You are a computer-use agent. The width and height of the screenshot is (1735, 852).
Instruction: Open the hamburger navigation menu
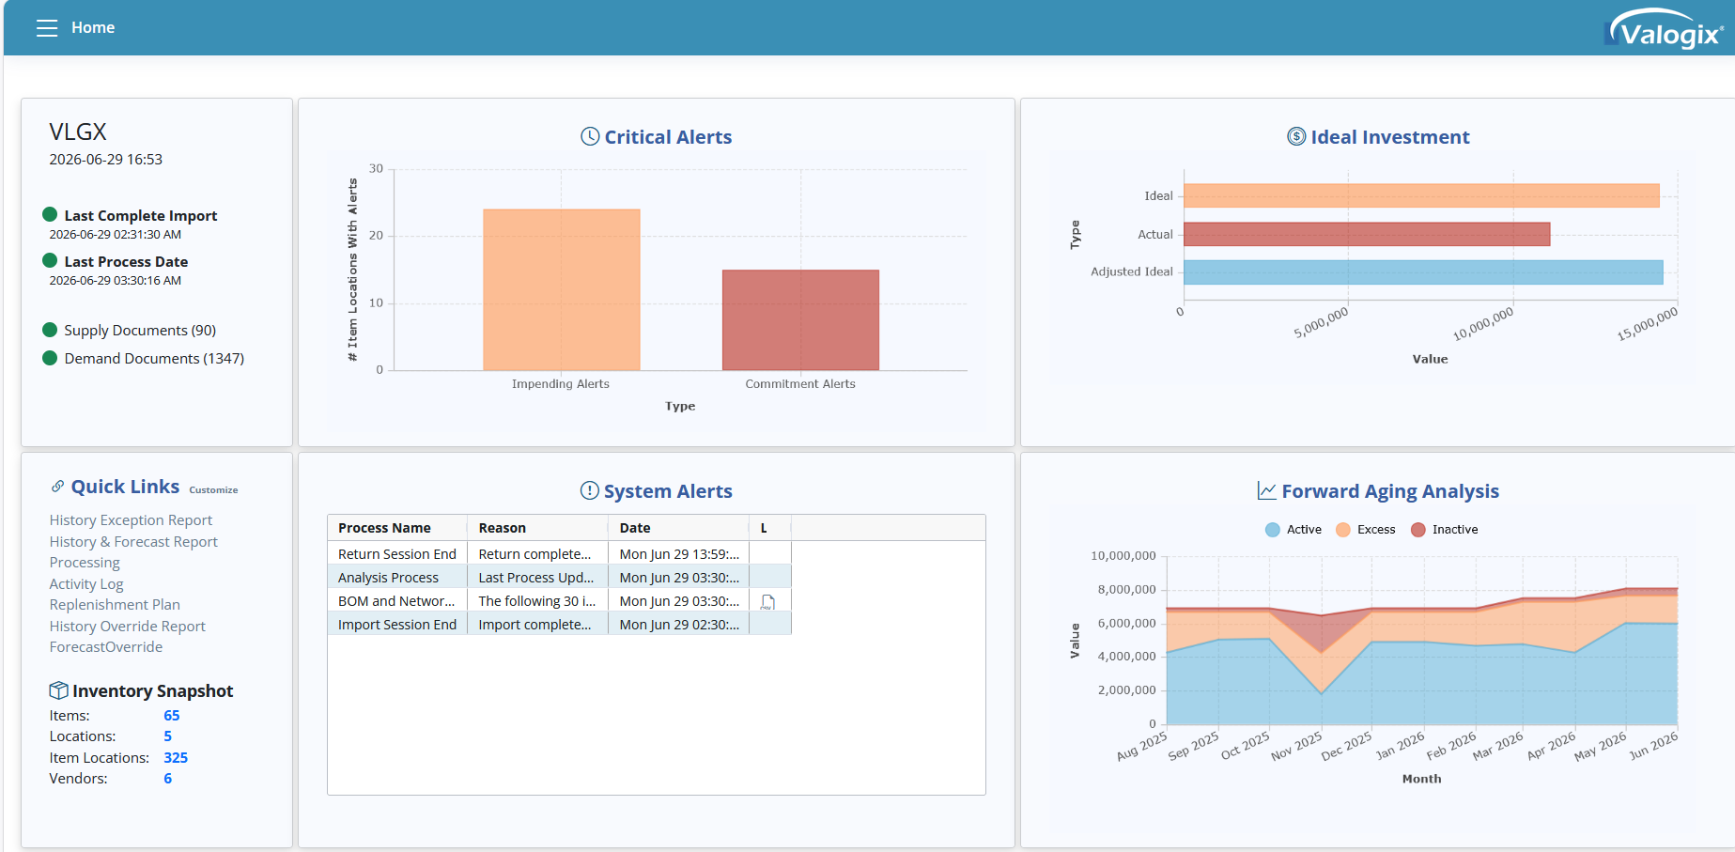[47, 28]
